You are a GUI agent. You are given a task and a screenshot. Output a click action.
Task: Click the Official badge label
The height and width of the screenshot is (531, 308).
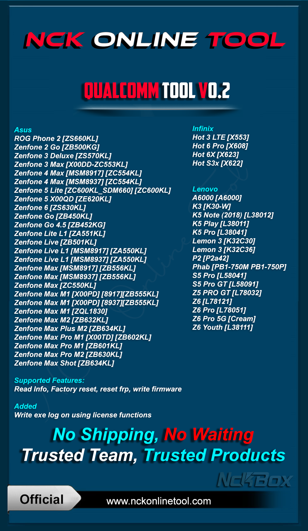point(42,499)
